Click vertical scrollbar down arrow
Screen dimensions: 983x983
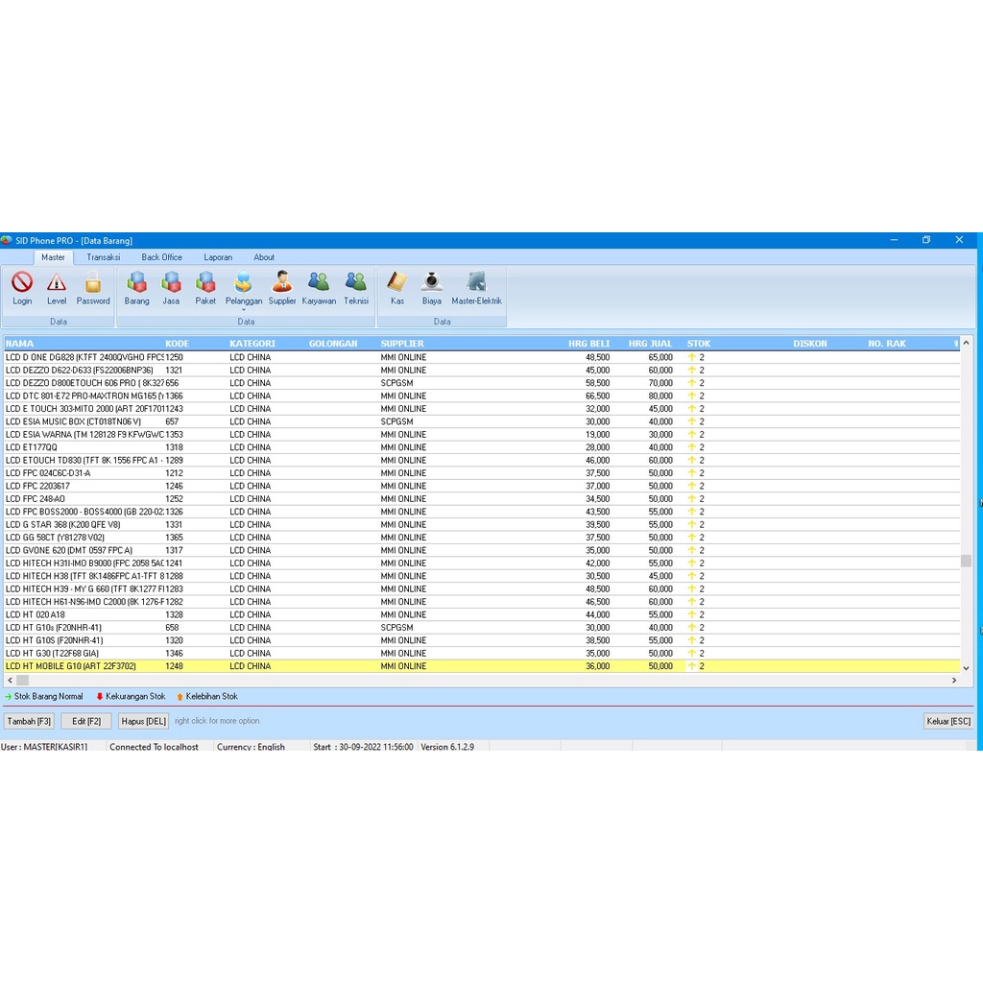[x=966, y=668]
